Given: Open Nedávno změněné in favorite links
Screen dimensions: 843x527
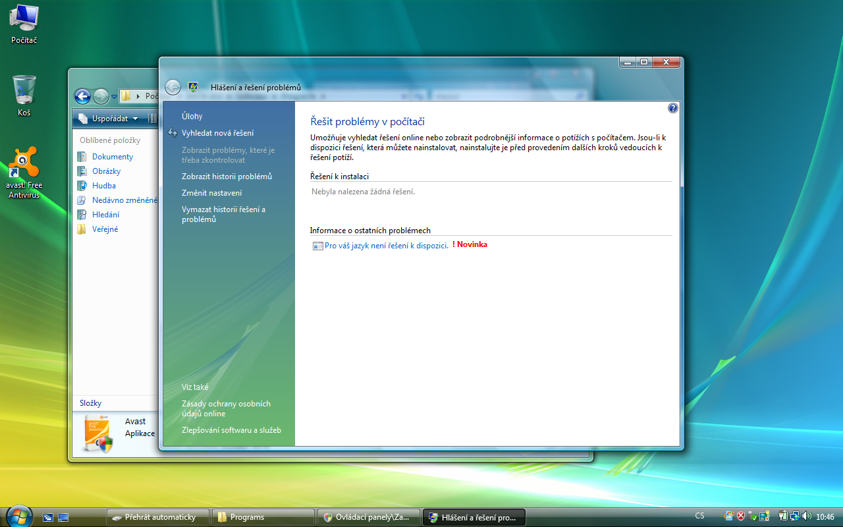Looking at the screenshot, I should (x=124, y=200).
